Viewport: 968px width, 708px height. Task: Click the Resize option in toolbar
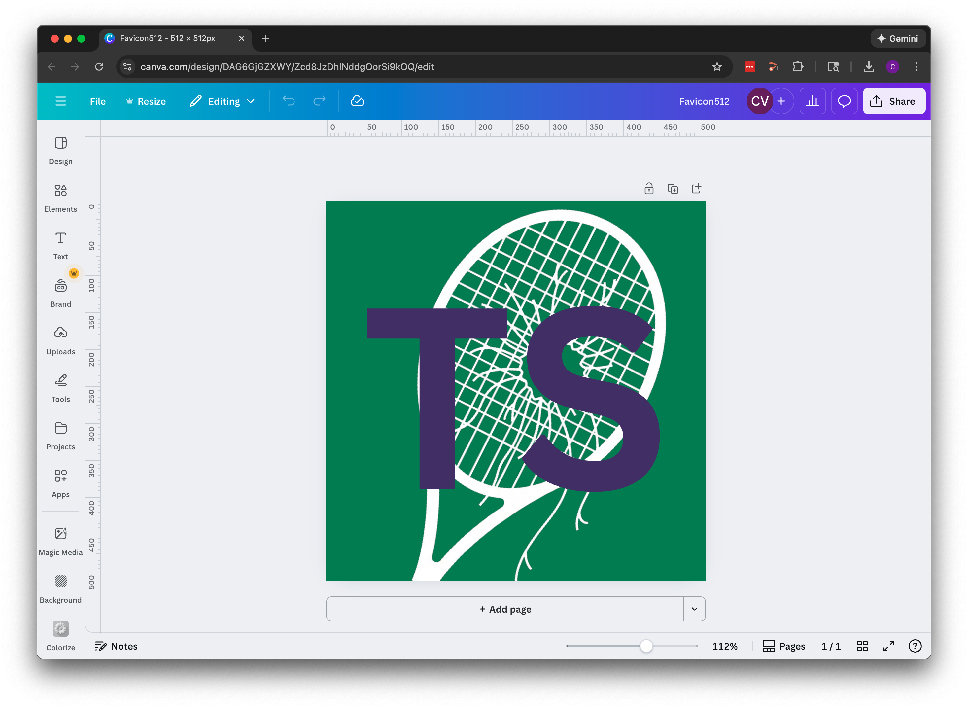tap(146, 101)
